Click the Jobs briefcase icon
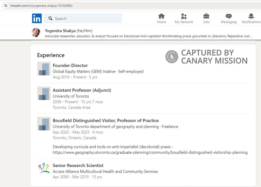 coord(206,16)
